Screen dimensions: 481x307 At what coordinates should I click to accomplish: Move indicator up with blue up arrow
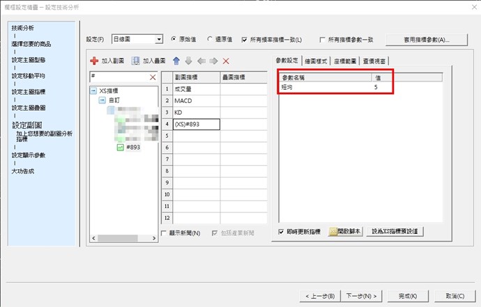click(176, 61)
